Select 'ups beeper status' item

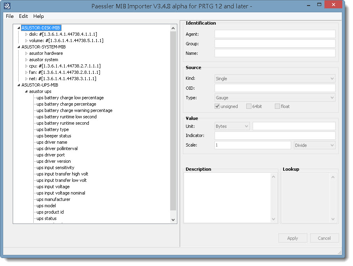point(54,136)
